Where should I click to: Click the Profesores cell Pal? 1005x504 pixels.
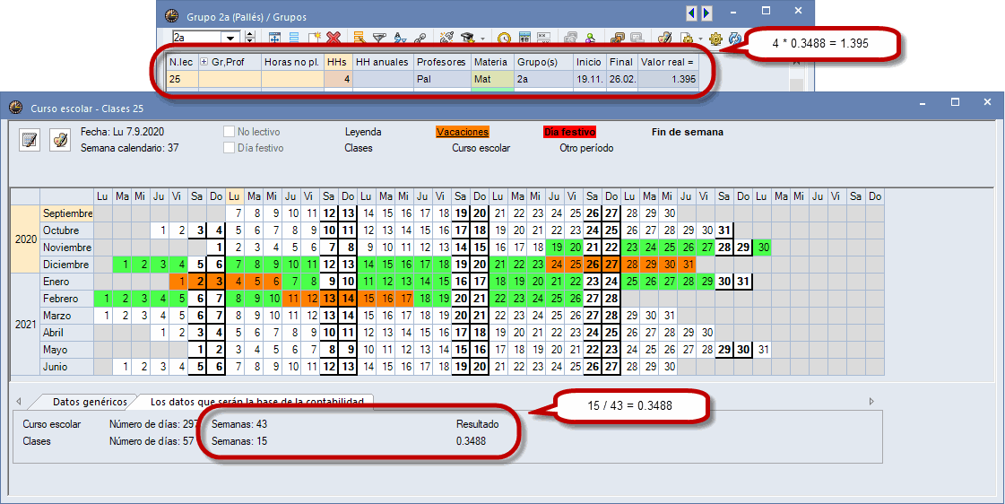[x=442, y=80]
